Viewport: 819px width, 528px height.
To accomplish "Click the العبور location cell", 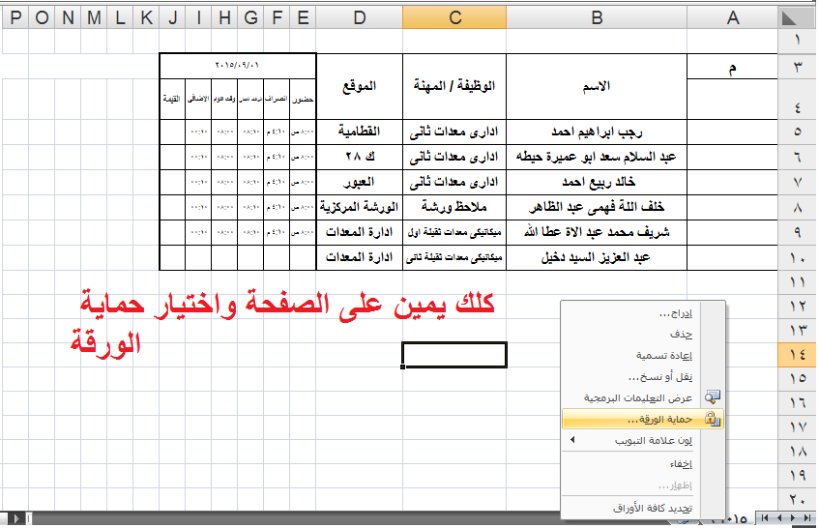I will tap(360, 182).
